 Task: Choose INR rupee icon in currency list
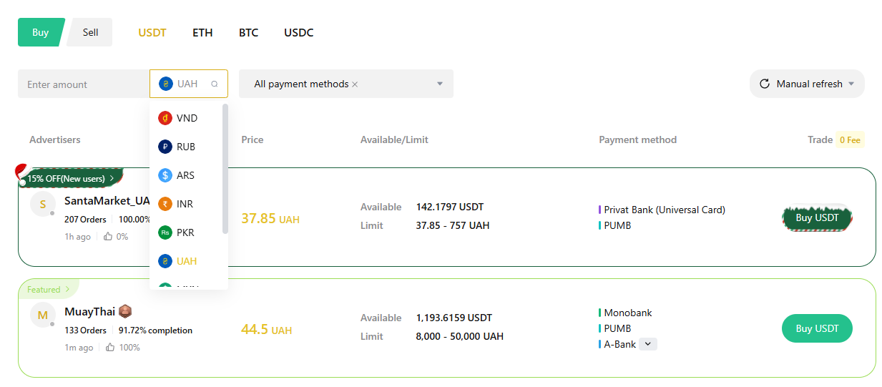pos(165,204)
